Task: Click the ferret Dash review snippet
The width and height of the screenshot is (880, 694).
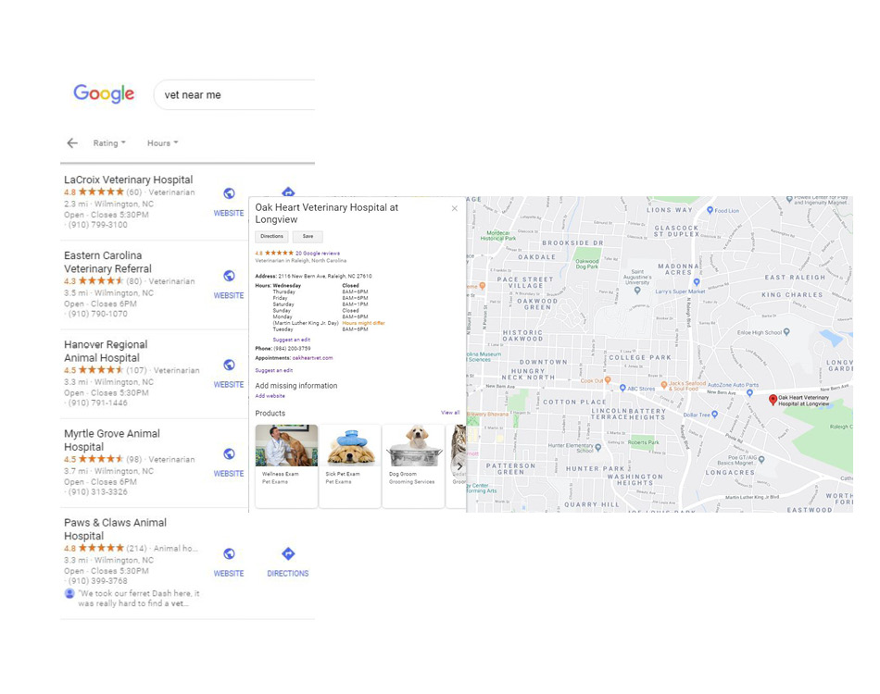Action: (x=139, y=598)
